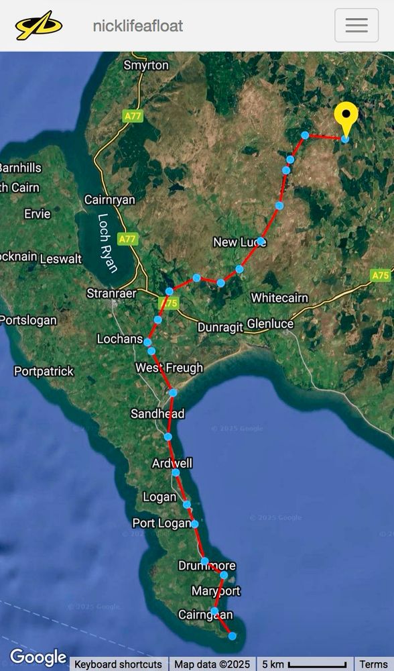Click the yellow YB Tracking logo
The image size is (394, 671).
[x=38, y=25]
